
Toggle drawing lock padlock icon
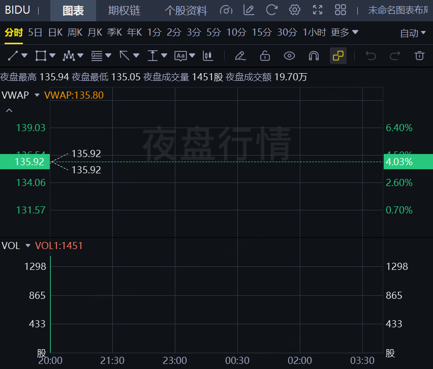pyautogui.click(x=265, y=55)
